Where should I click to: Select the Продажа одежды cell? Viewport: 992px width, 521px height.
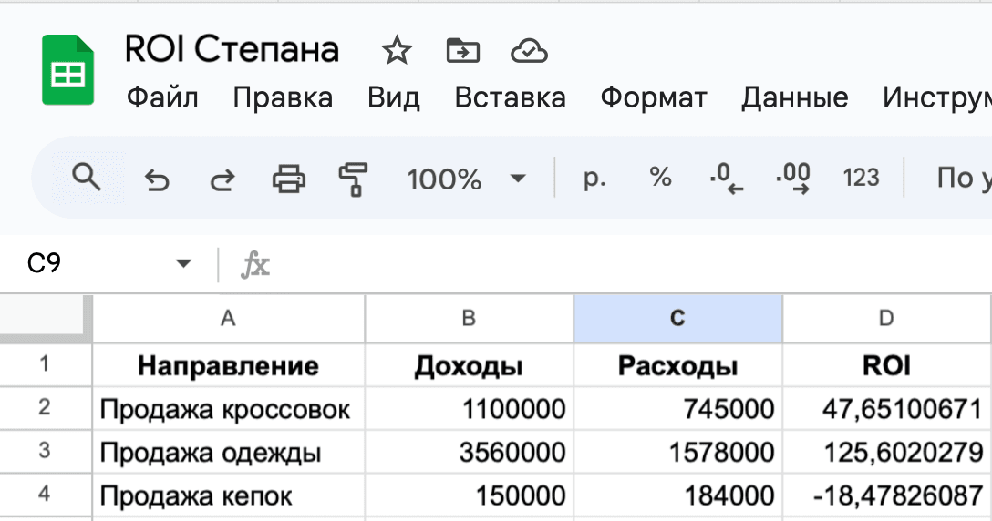coord(228,452)
